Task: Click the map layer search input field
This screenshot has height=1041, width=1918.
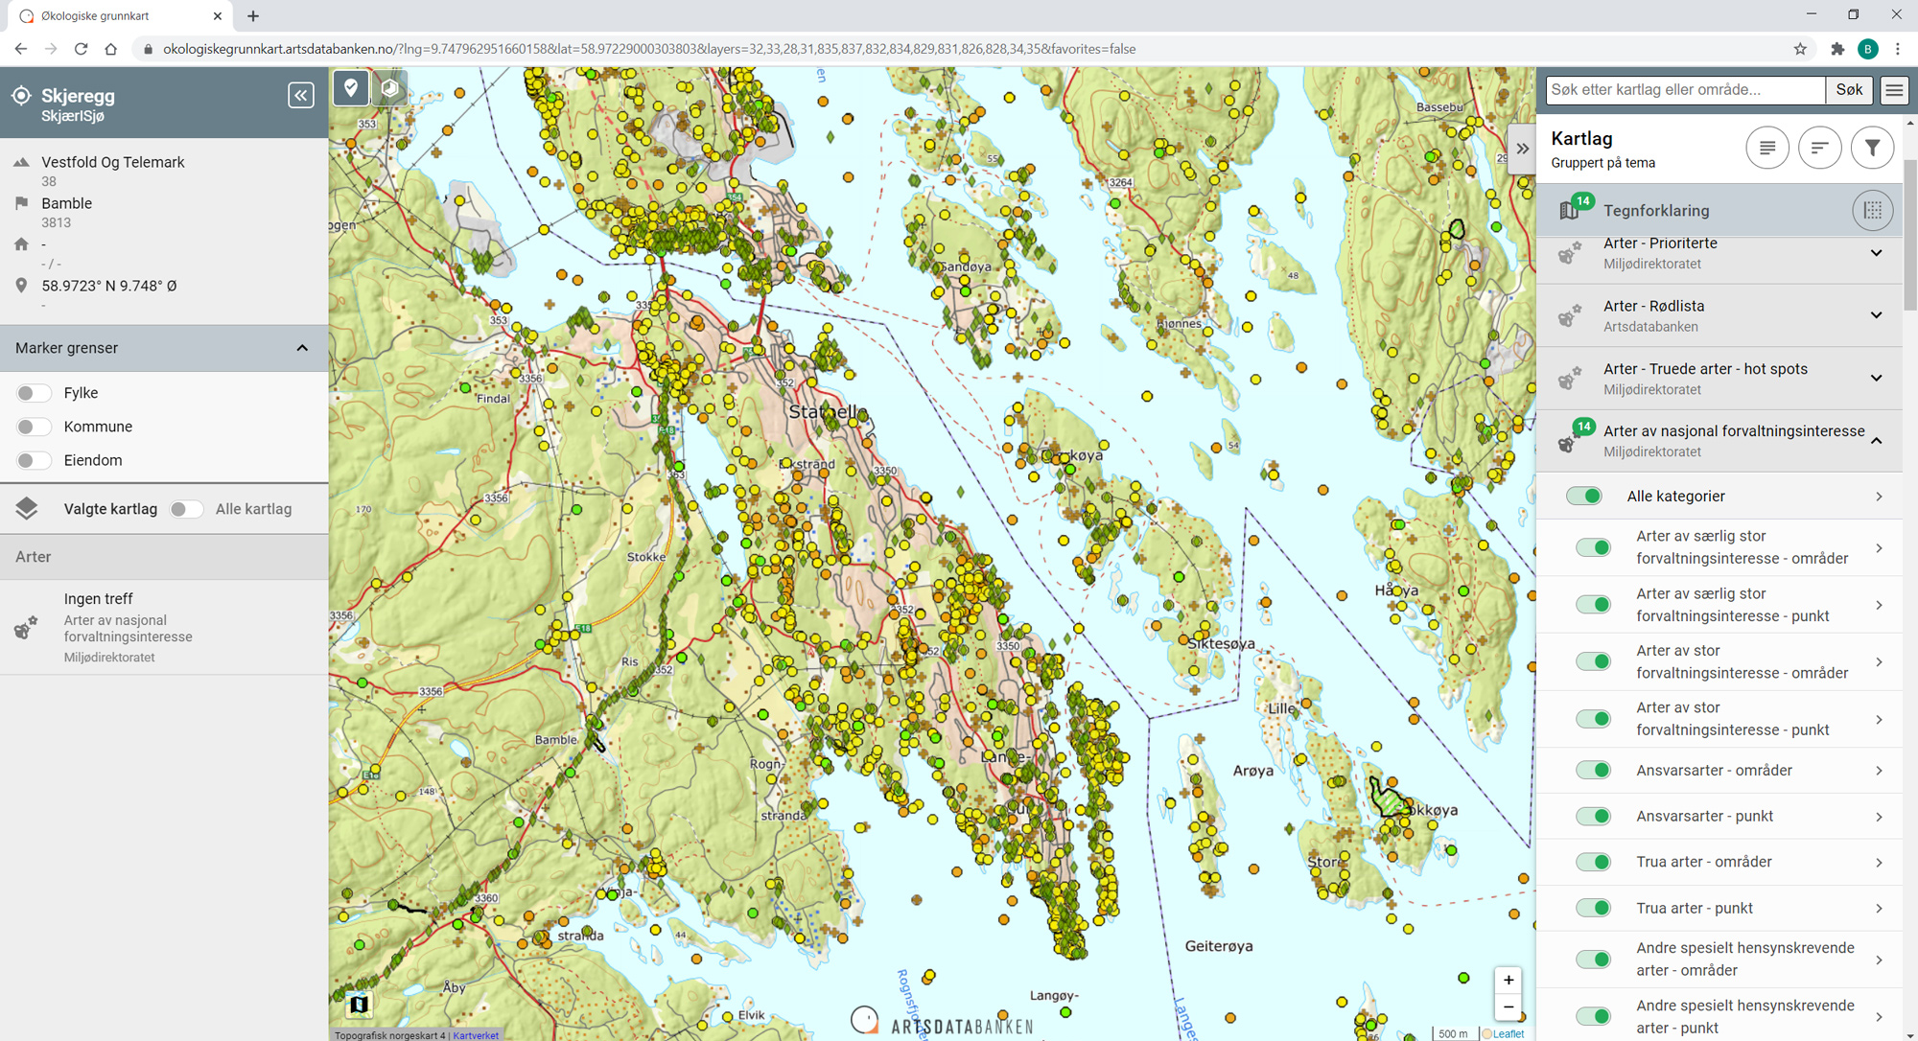Action: pyautogui.click(x=1684, y=90)
